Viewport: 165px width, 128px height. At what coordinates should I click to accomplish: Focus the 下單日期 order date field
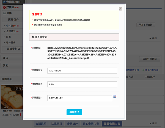80,98
